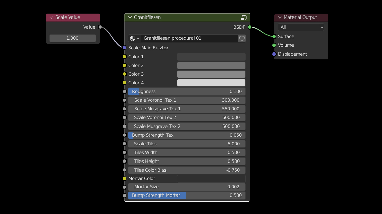Click the Value output socket
This screenshot has width=382, height=214.
coord(100,27)
